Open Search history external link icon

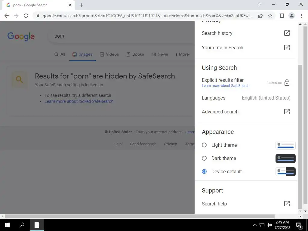click(x=287, y=33)
